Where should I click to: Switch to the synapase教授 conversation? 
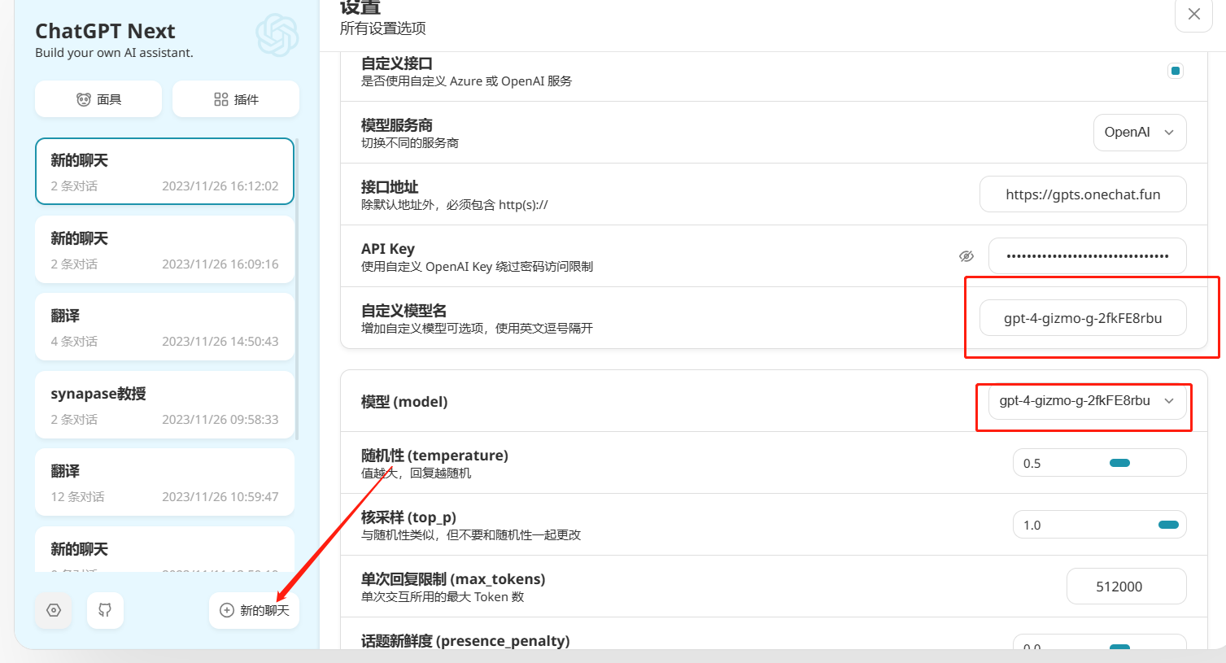coord(164,404)
